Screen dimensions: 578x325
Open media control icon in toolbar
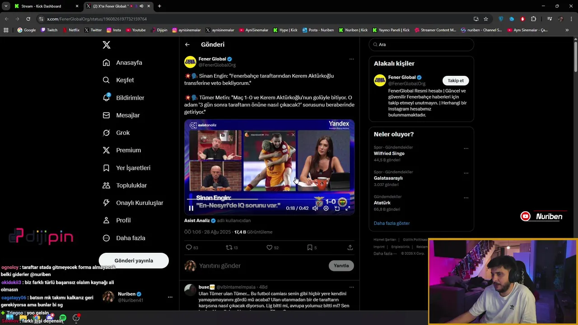pyautogui.click(x=549, y=19)
